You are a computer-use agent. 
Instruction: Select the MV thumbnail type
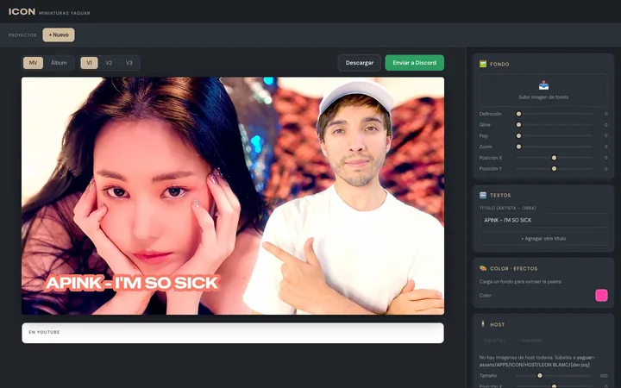(34, 63)
